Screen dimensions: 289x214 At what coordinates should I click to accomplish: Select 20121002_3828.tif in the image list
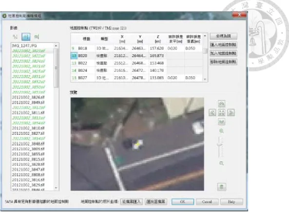tap(28, 164)
